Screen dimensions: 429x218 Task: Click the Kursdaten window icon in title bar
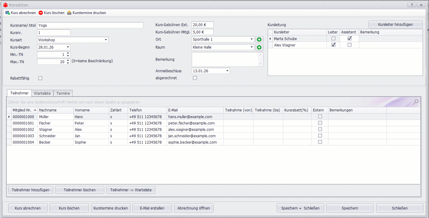click(5, 5)
